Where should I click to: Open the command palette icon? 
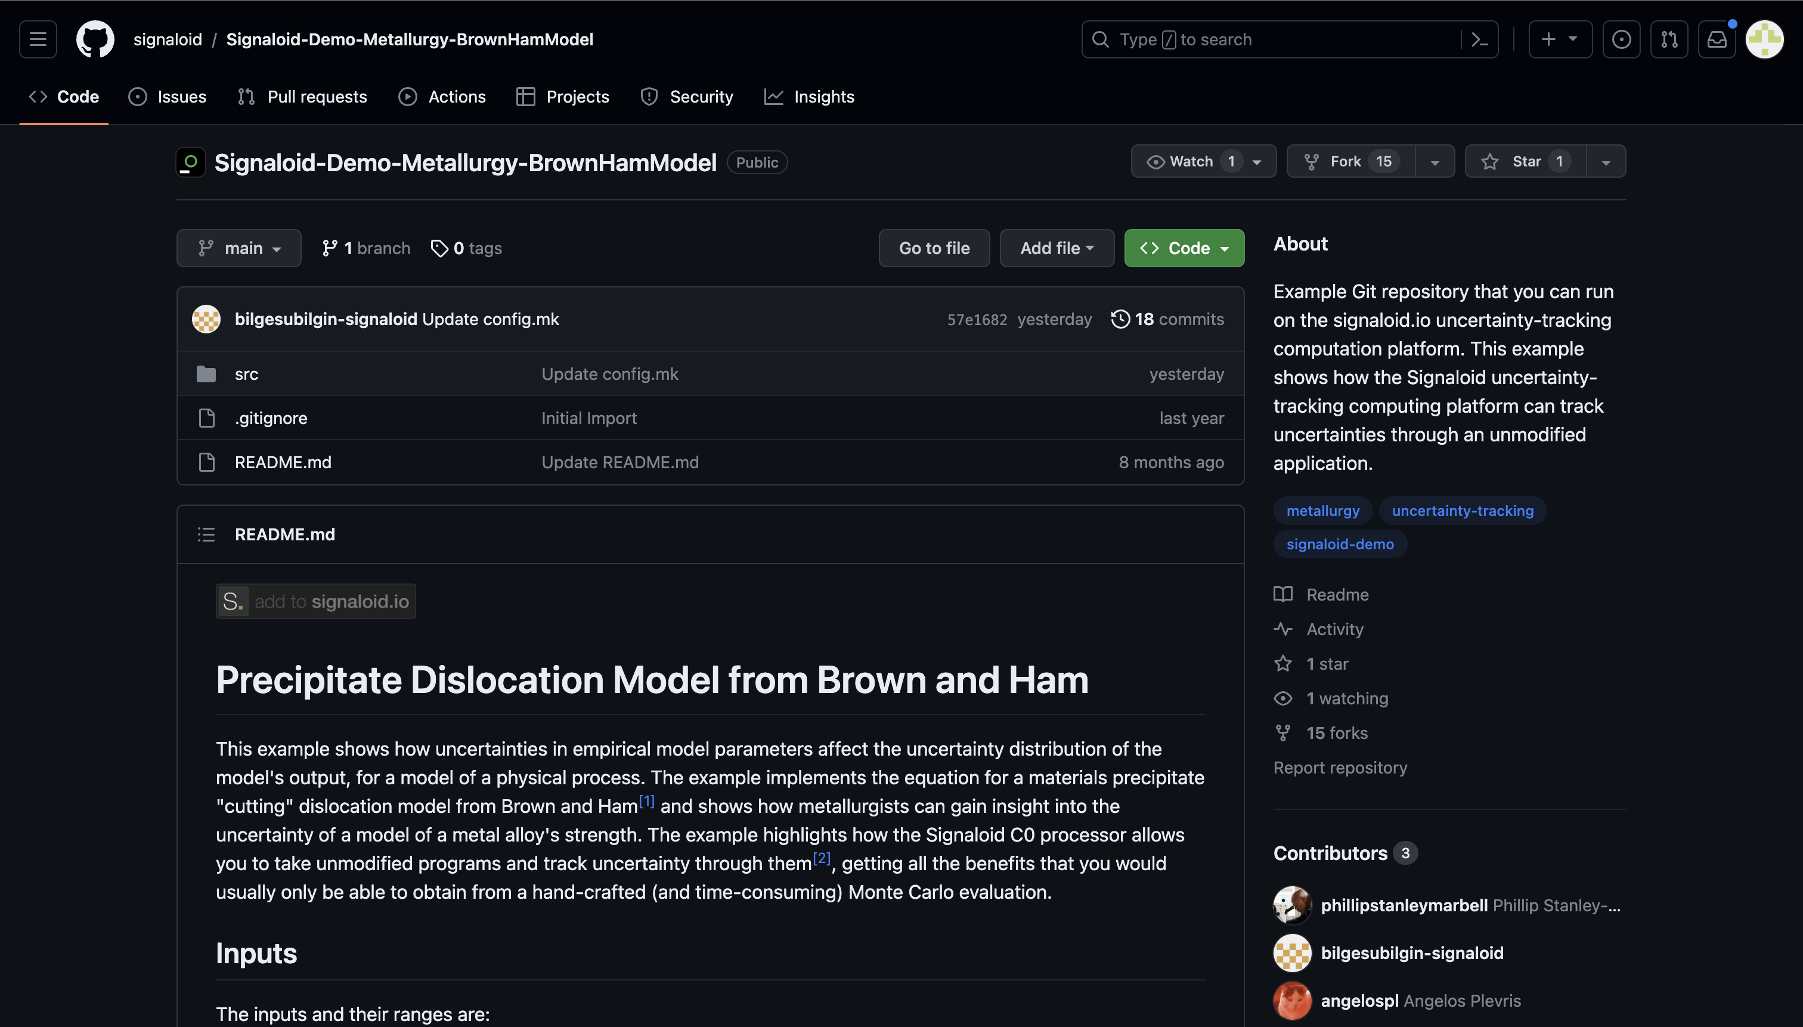click(x=1480, y=39)
